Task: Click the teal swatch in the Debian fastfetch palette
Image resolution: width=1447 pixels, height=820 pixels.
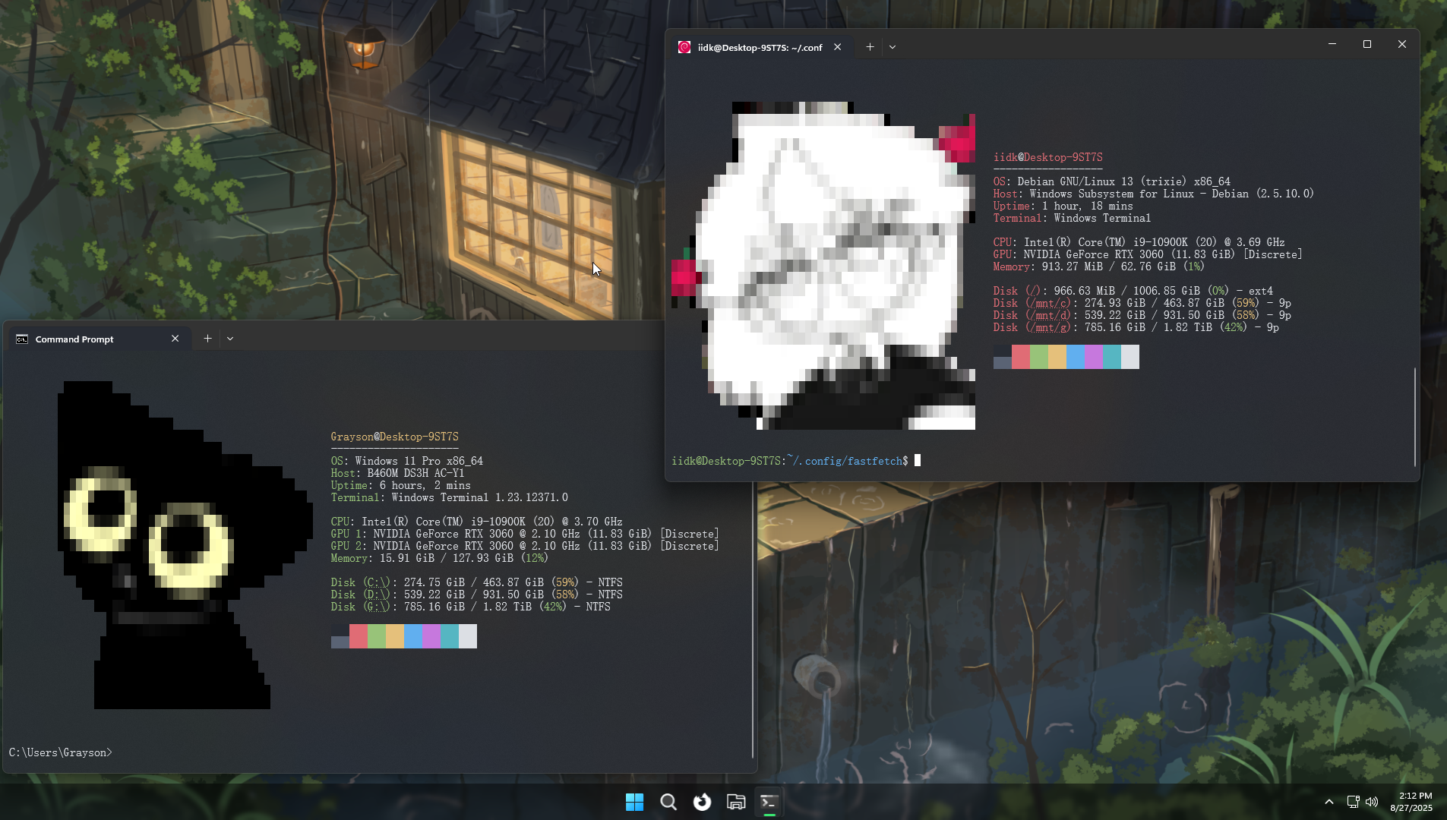Action: point(1112,357)
